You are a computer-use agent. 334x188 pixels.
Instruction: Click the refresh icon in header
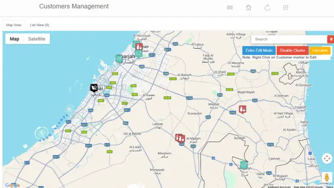[x=267, y=8]
